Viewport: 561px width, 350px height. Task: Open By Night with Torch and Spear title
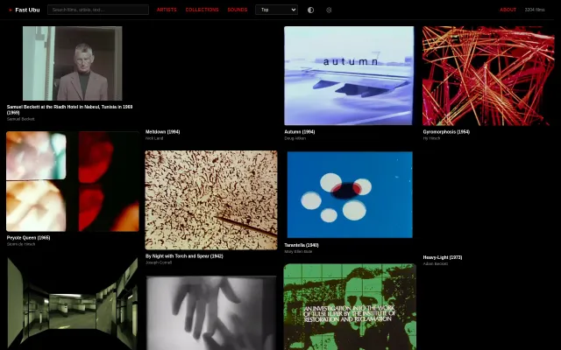pyautogui.click(x=184, y=256)
